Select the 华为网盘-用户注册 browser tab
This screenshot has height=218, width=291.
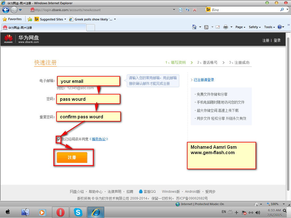(x=44, y=28)
